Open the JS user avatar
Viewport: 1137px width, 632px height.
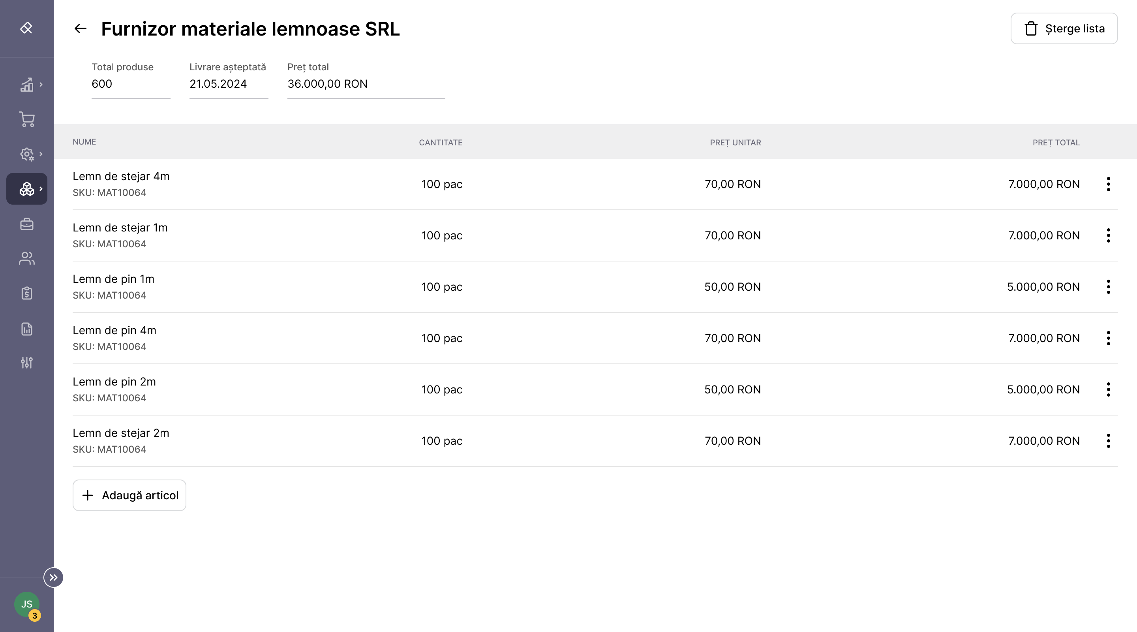pyautogui.click(x=26, y=604)
